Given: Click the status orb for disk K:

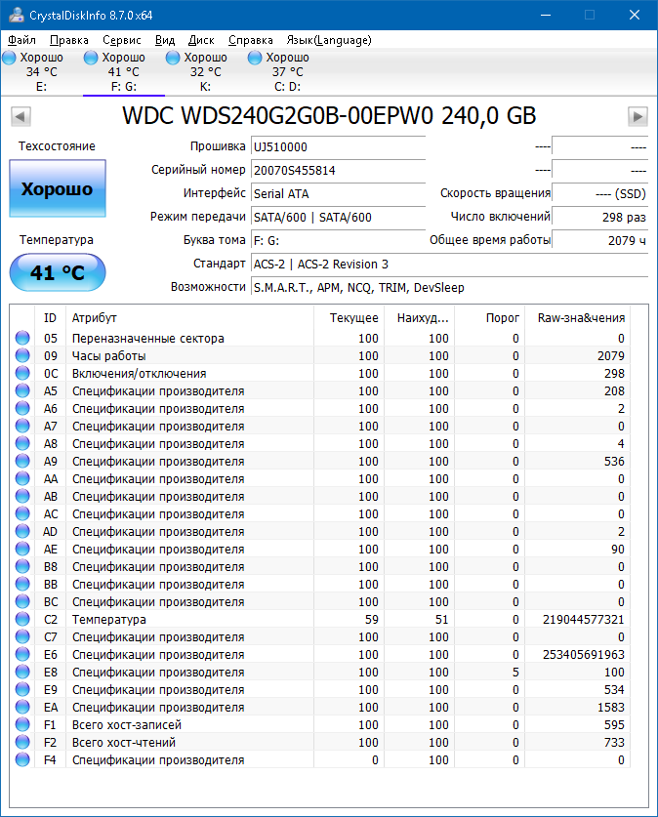Looking at the screenshot, I should [x=174, y=59].
